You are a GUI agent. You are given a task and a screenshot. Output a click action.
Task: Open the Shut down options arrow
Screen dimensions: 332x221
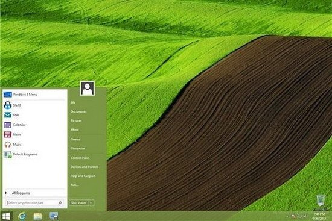(x=91, y=203)
